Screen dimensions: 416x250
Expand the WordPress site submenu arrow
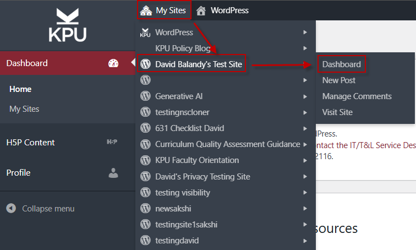(x=305, y=32)
